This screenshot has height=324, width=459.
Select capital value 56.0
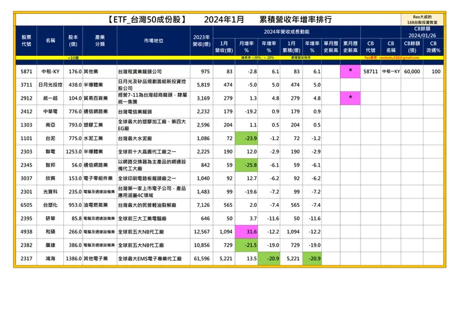76,165
